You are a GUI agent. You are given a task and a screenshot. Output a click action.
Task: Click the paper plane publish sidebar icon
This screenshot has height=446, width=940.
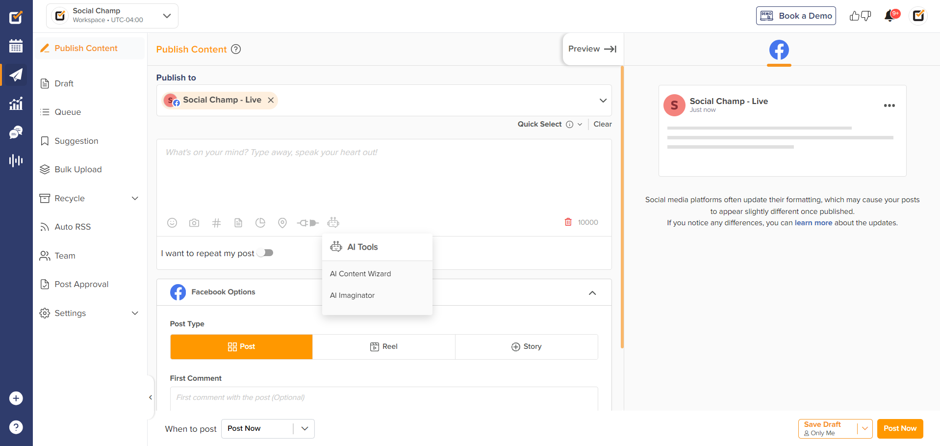16,75
